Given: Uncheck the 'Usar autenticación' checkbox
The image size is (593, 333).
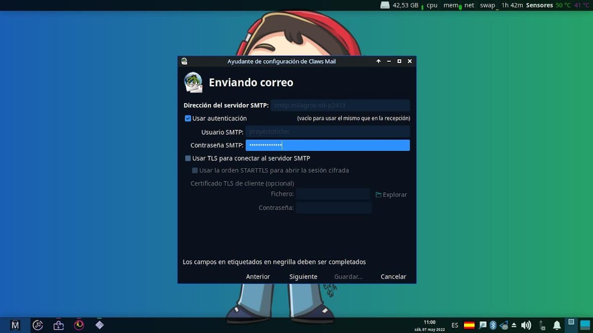Looking at the screenshot, I should (x=188, y=118).
